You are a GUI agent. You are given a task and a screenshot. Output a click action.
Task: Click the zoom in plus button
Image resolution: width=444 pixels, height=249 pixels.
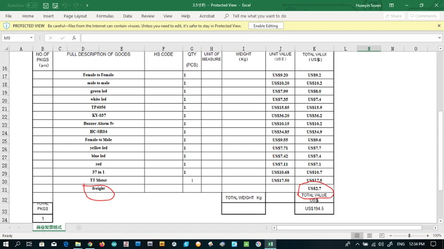pos(428,235)
